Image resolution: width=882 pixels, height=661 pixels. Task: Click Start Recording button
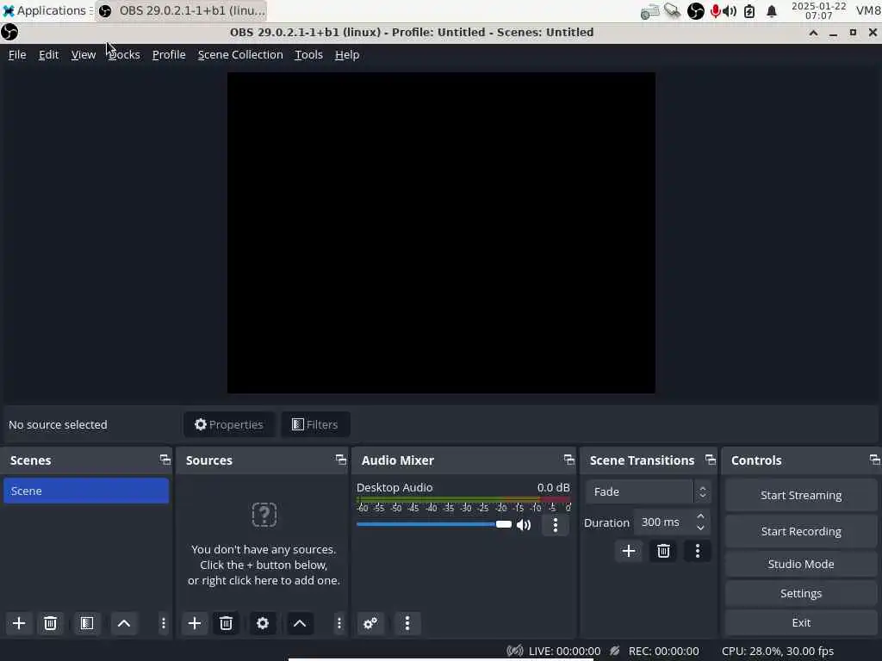[801, 531]
